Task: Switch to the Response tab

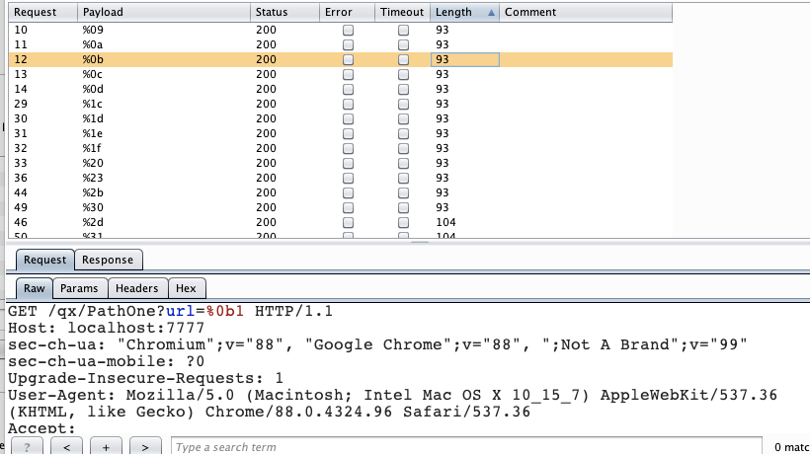Action: [x=108, y=260]
